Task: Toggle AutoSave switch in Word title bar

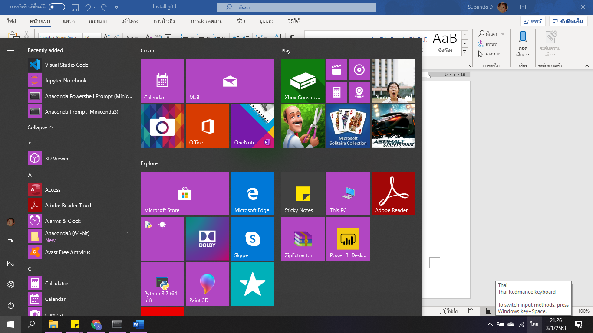Action: 57,7
